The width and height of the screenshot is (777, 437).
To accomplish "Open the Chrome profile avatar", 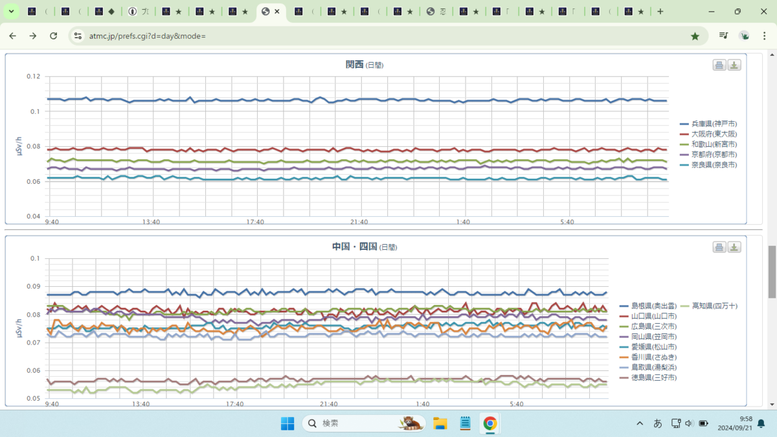I will pos(745,36).
